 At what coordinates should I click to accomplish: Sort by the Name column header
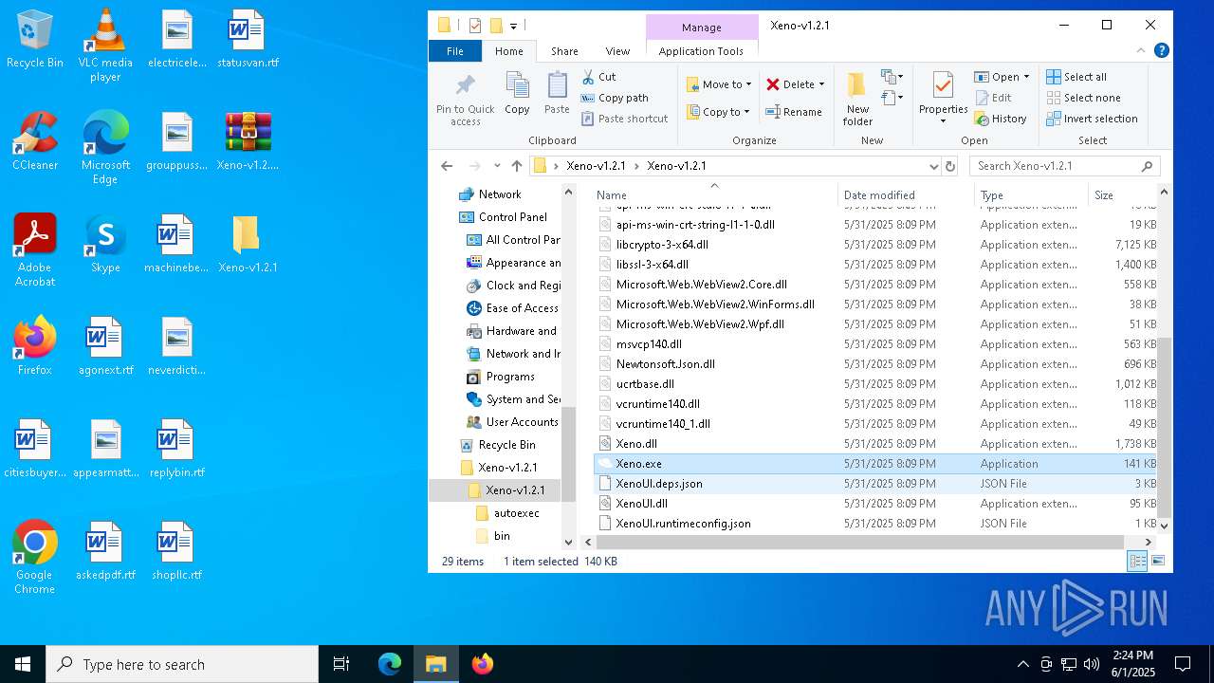pos(714,194)
